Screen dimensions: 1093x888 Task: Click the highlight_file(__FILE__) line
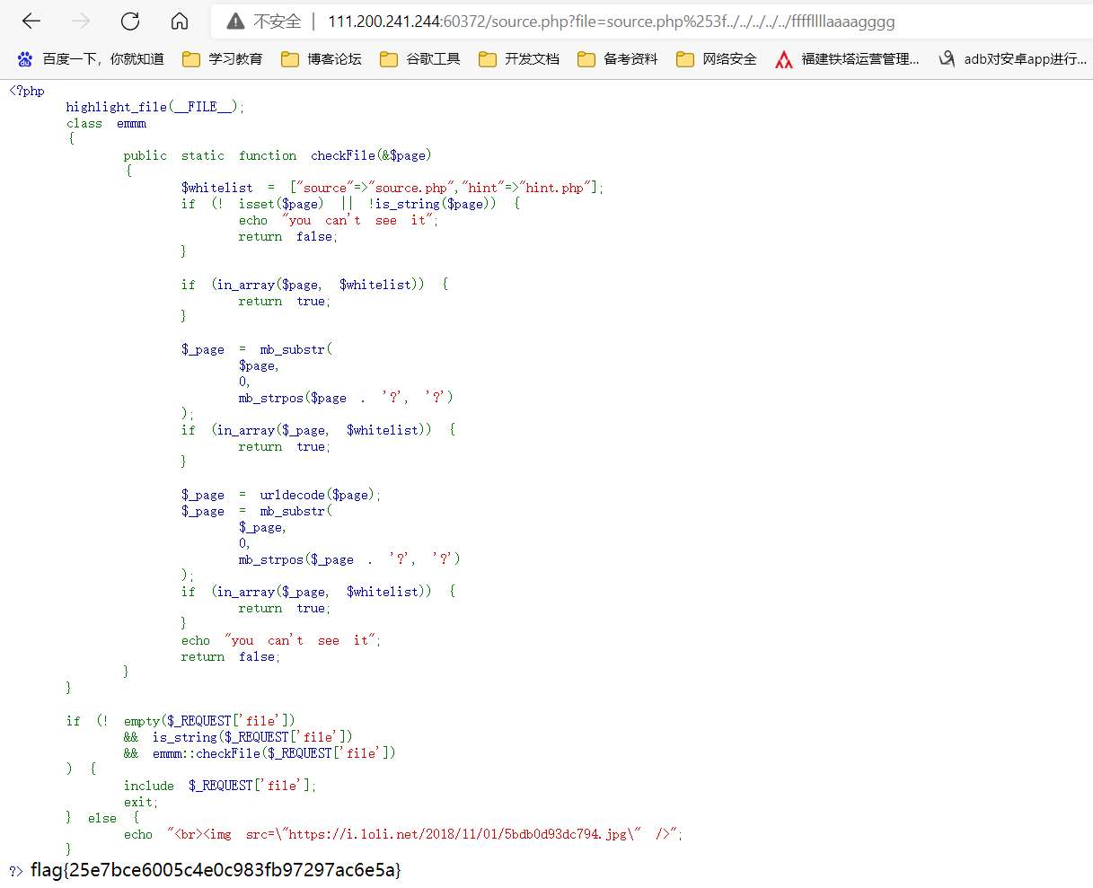pos(155,107)
